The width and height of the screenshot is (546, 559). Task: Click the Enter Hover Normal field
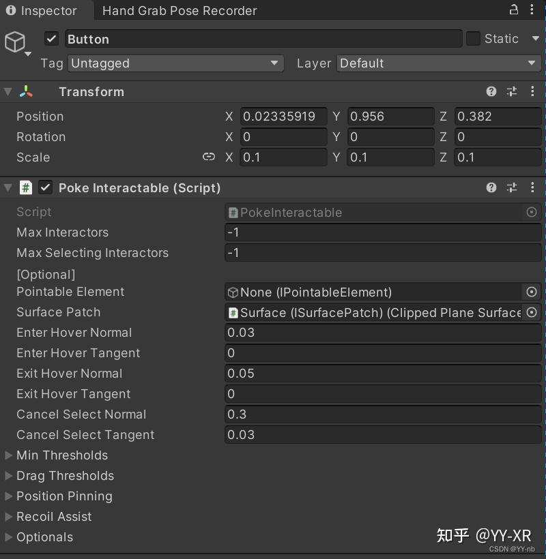point(383,333)
